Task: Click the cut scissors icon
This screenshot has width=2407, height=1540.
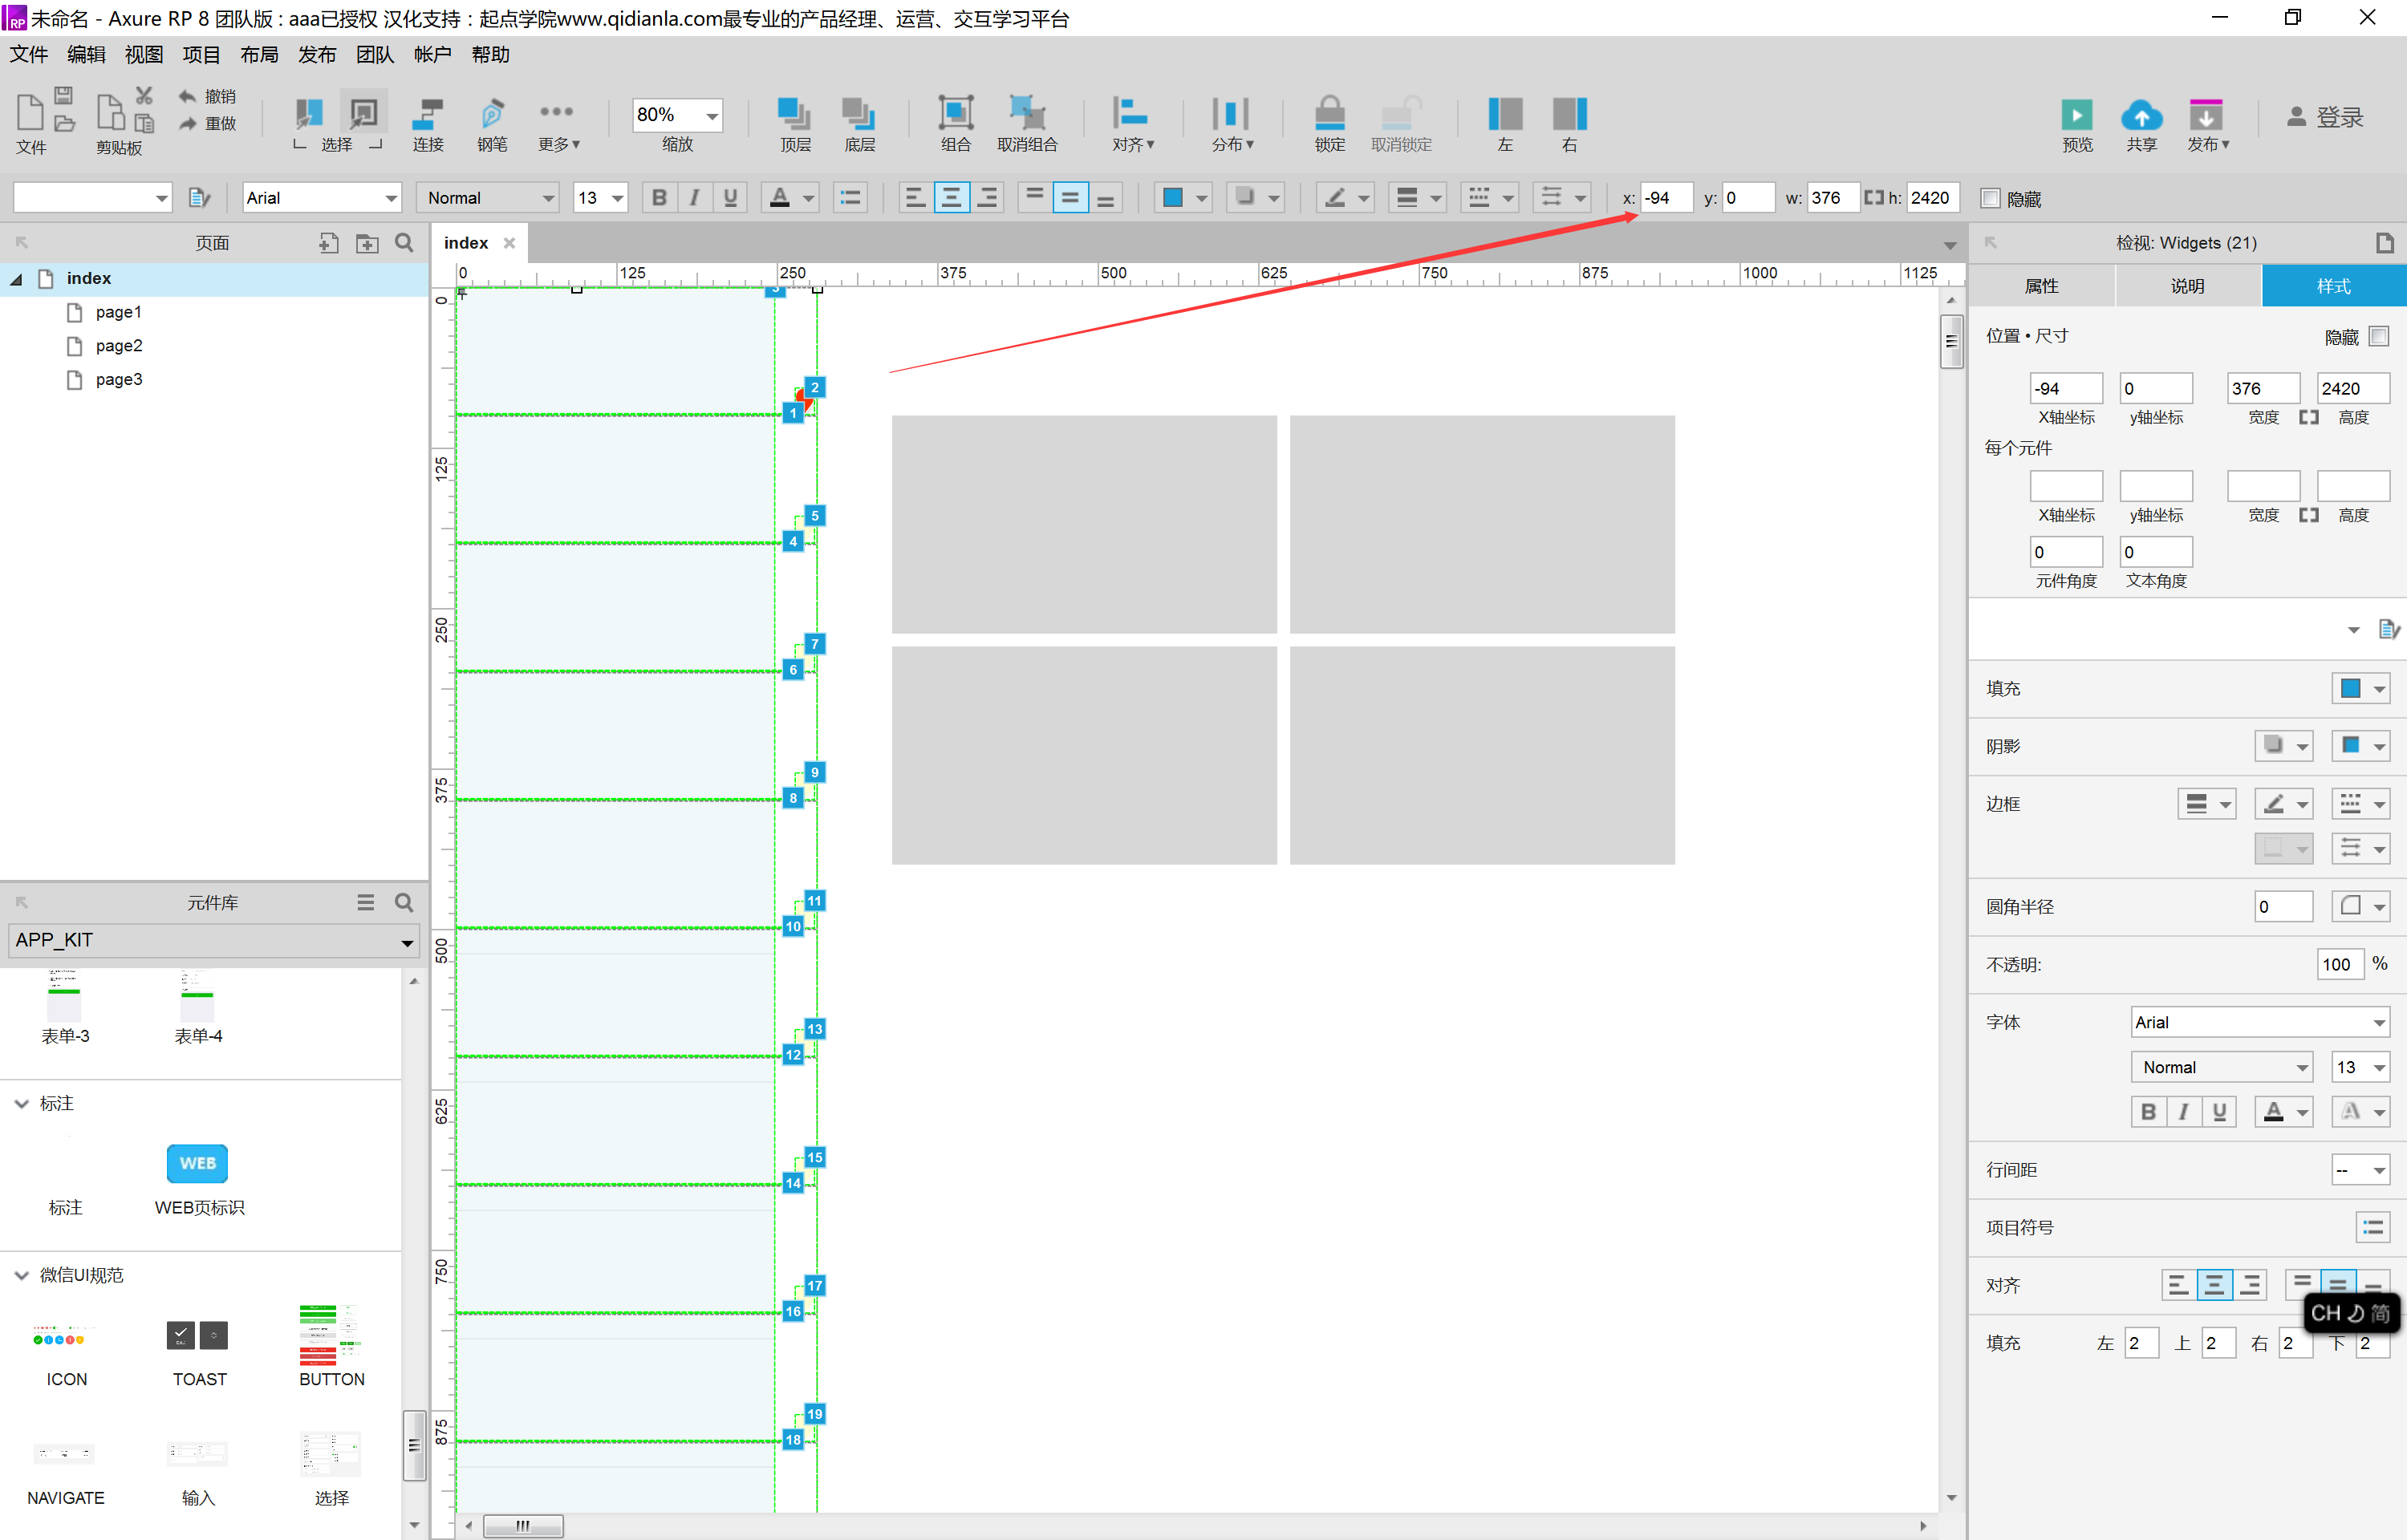Action: [x=145, y=95]
